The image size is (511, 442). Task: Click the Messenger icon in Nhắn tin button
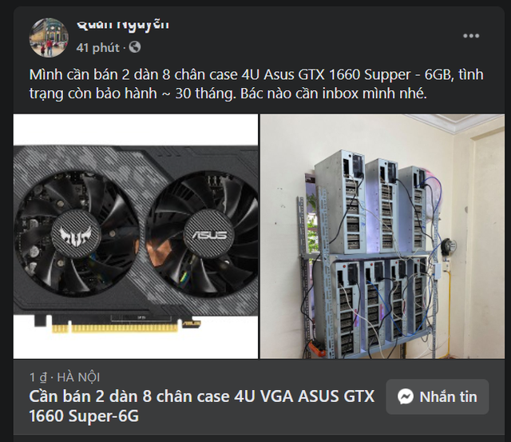[x=406, y=396]
